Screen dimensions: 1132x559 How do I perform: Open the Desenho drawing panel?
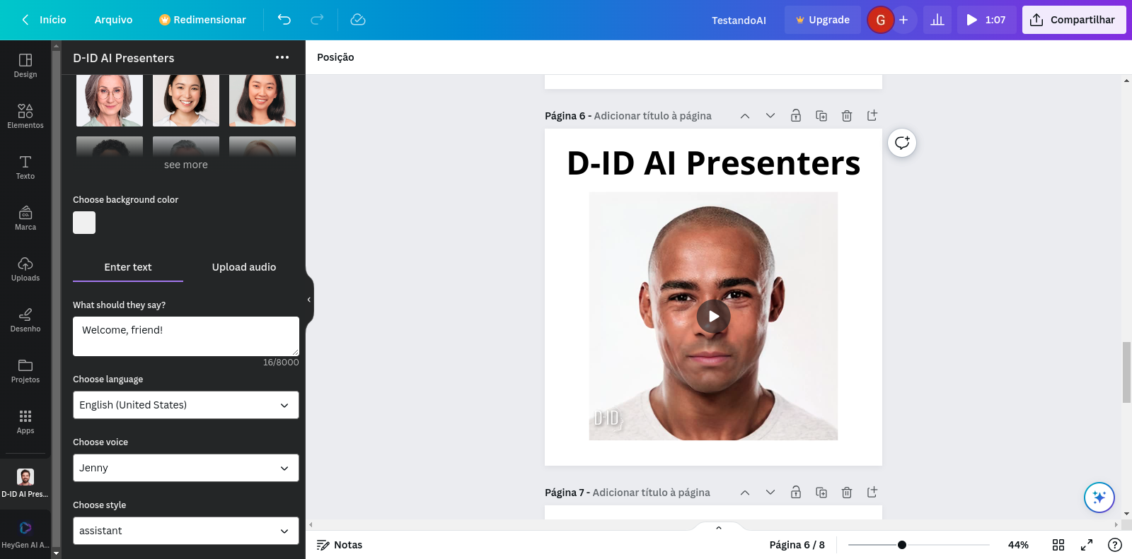point(25,320)
